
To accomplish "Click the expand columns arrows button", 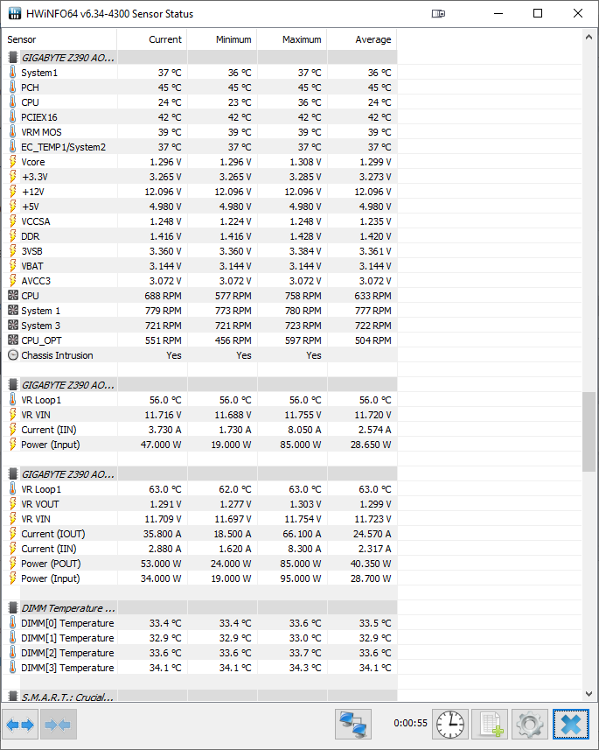I will 20,725.
